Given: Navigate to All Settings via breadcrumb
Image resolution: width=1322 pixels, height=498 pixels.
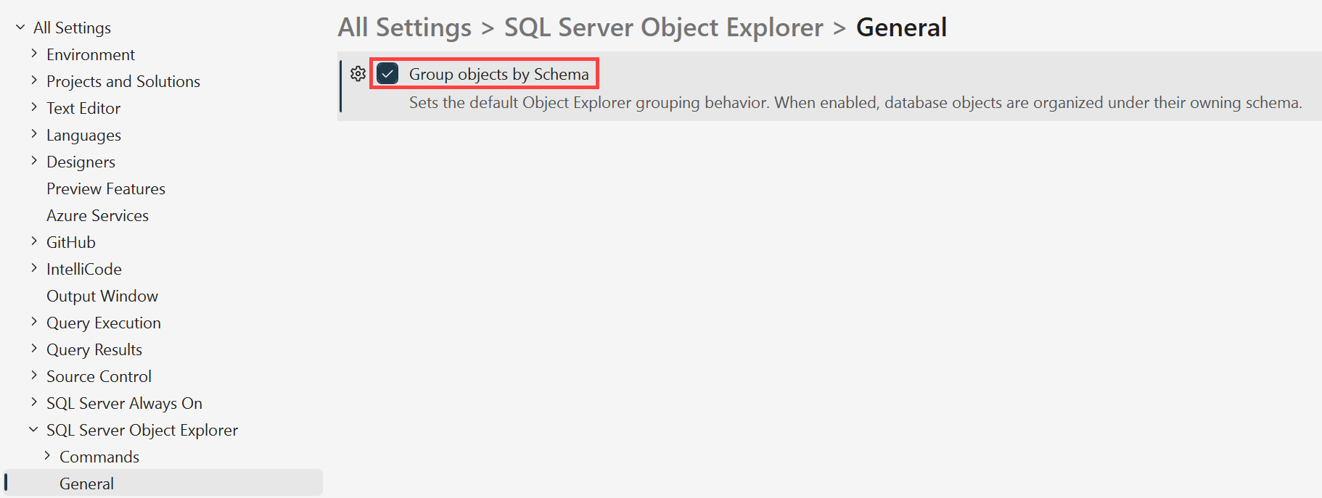Looking at the screenshot, I should (x=404, y=27).
